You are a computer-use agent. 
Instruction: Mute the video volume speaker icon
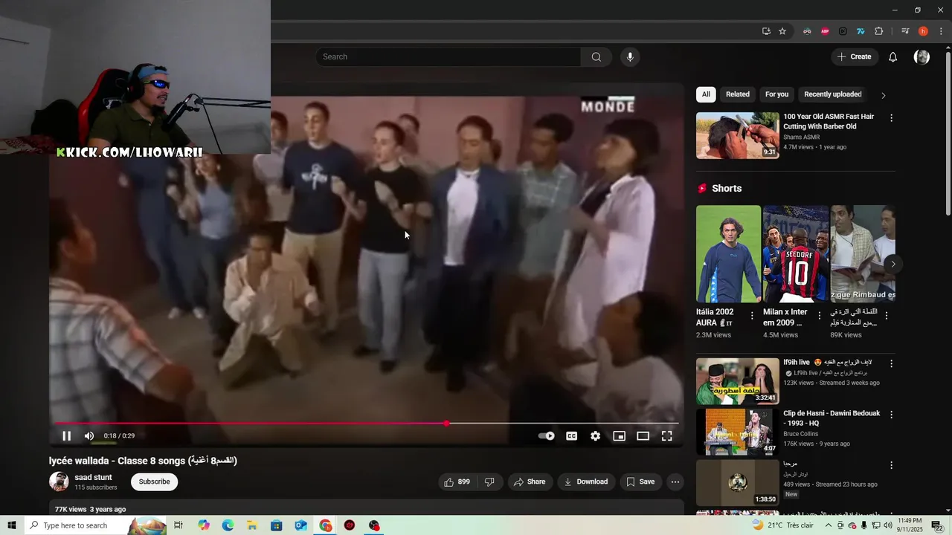89,436
